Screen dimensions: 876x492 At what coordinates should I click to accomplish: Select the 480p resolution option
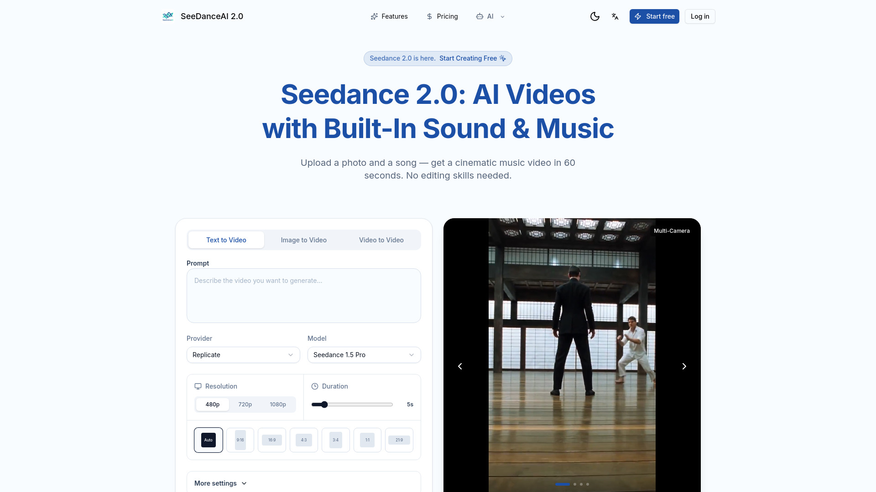(212, 404)
